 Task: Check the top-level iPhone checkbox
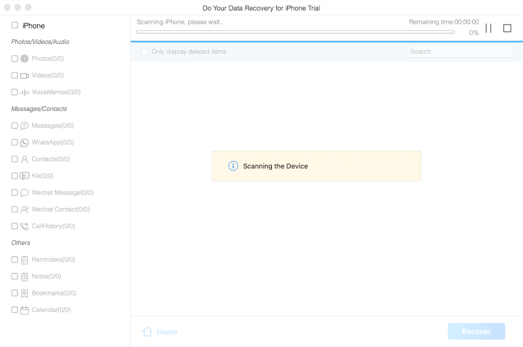pos(15,25)
